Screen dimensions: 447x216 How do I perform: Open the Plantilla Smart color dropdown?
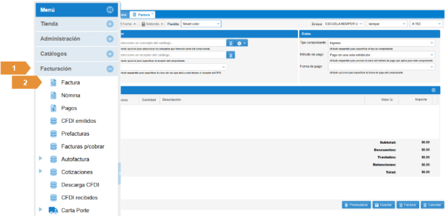[x=201, y=24]
